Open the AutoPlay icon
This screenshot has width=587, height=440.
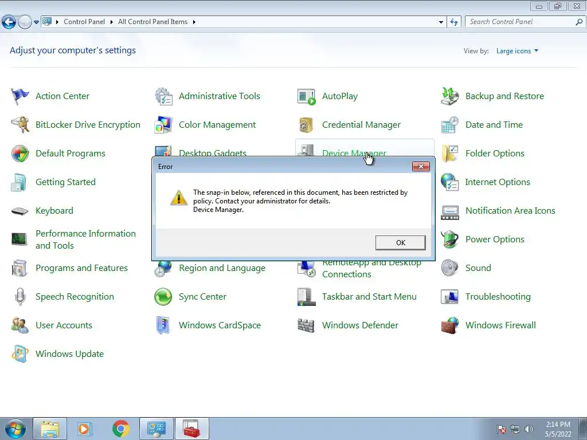pyautogui.click(x=306, y=96)
